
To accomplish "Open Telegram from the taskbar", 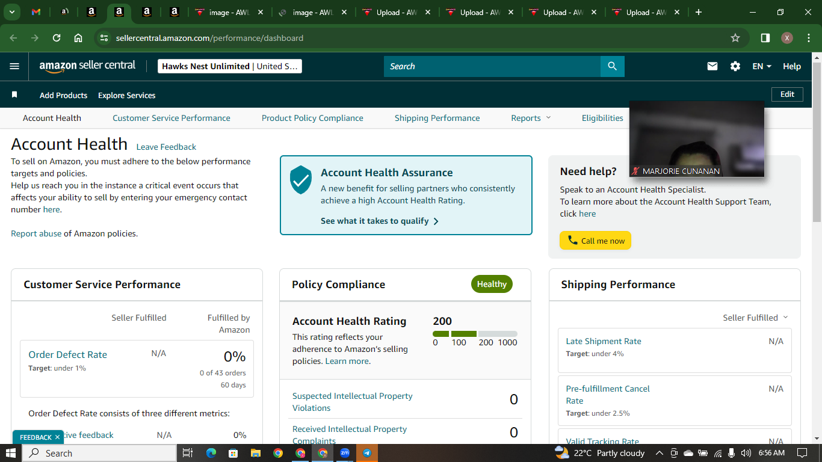I will click(367, 453).
